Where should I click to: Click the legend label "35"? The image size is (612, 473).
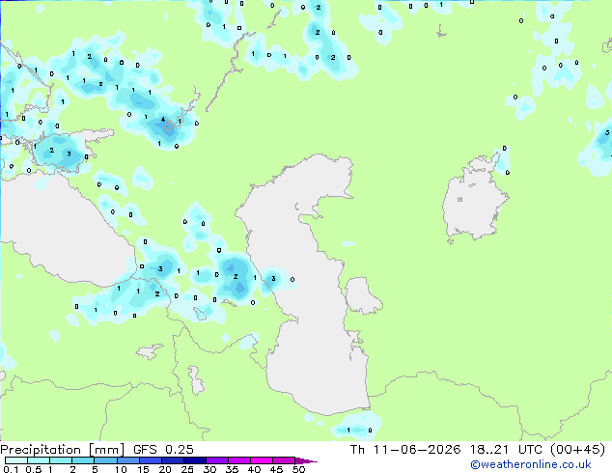tap(233, 469)
